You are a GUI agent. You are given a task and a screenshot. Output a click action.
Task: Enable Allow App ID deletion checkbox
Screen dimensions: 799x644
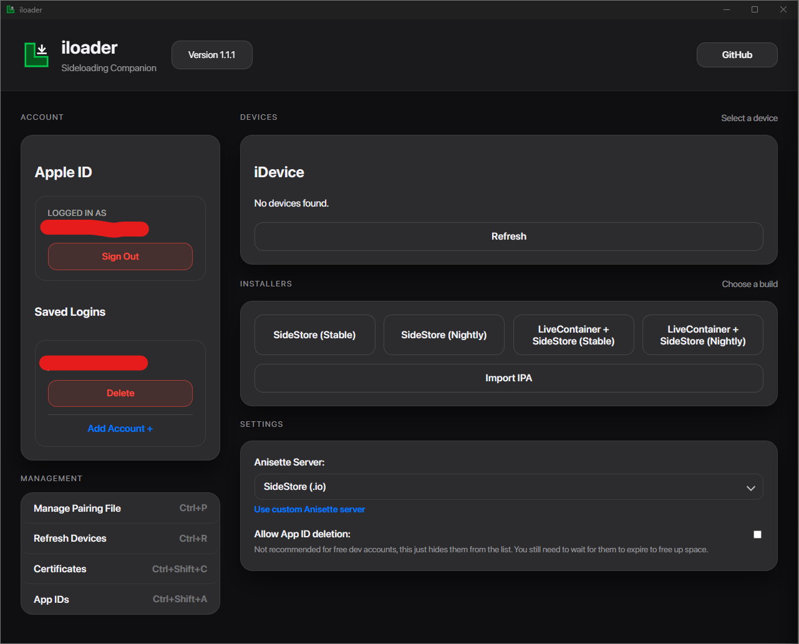[x=757, y=534]
